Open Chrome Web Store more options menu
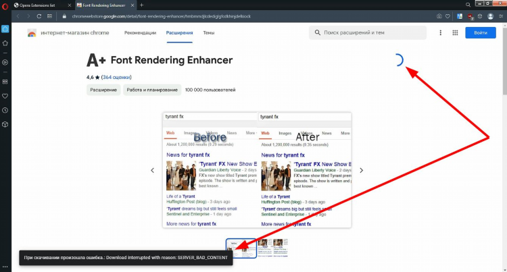This screenshot has width=507, height=272. (x=440, y=32)
